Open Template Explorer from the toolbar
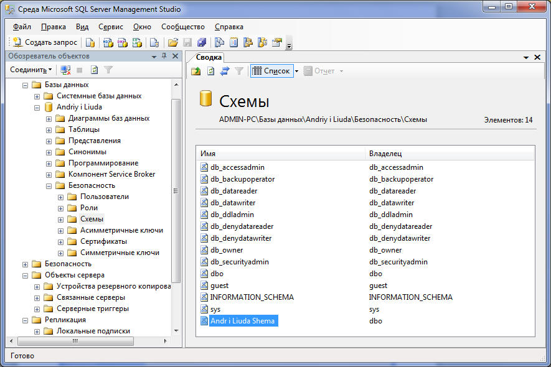Screen dimensions: 551x367 pos(263,42)
